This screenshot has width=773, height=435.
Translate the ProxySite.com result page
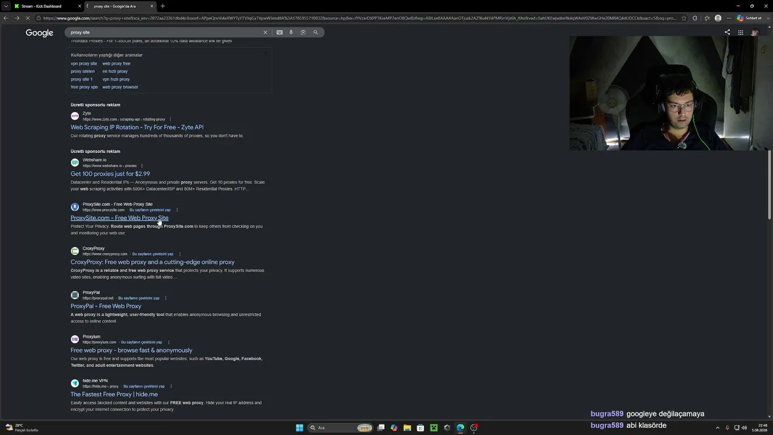[x=150, y=210]
